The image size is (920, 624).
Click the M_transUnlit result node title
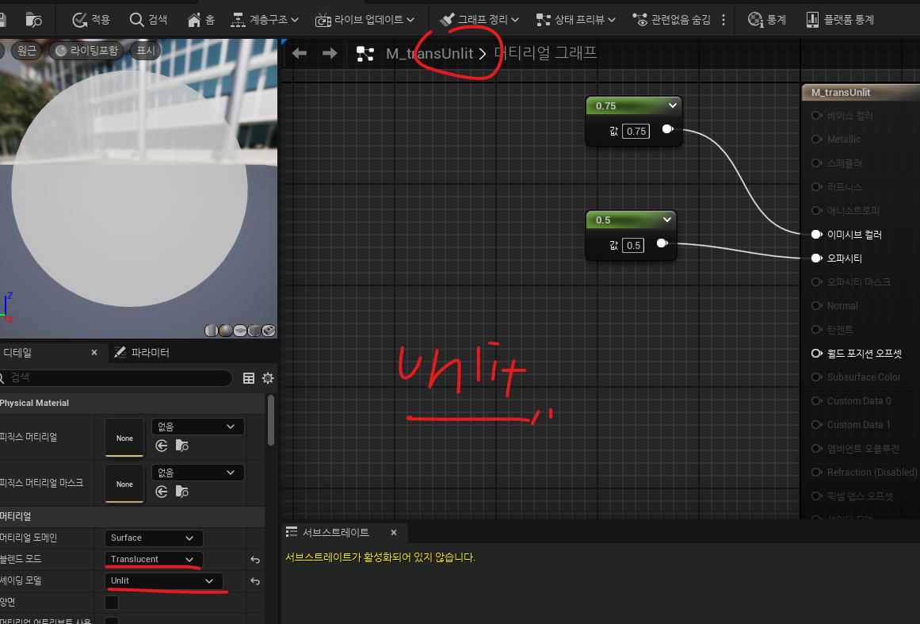click(841, 92)
